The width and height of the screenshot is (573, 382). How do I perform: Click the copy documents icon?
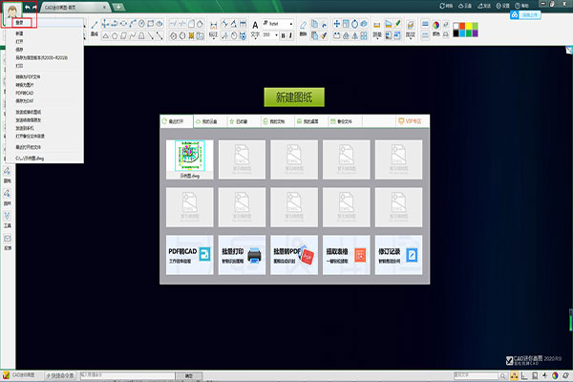point(314,24)
